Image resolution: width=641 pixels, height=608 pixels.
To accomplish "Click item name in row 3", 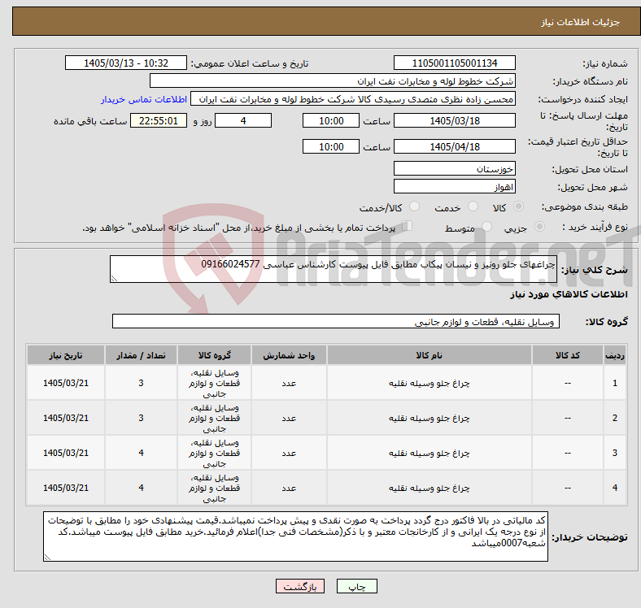I will pyautogui.click(x=429, y=453).
